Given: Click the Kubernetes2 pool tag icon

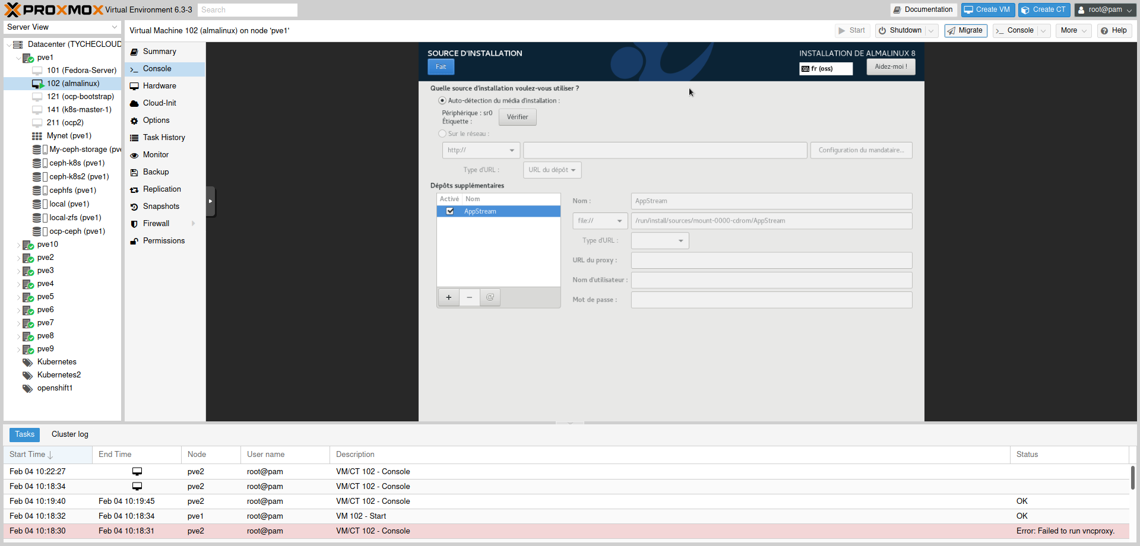Looking at the screenshot, I should click(27, 375).
